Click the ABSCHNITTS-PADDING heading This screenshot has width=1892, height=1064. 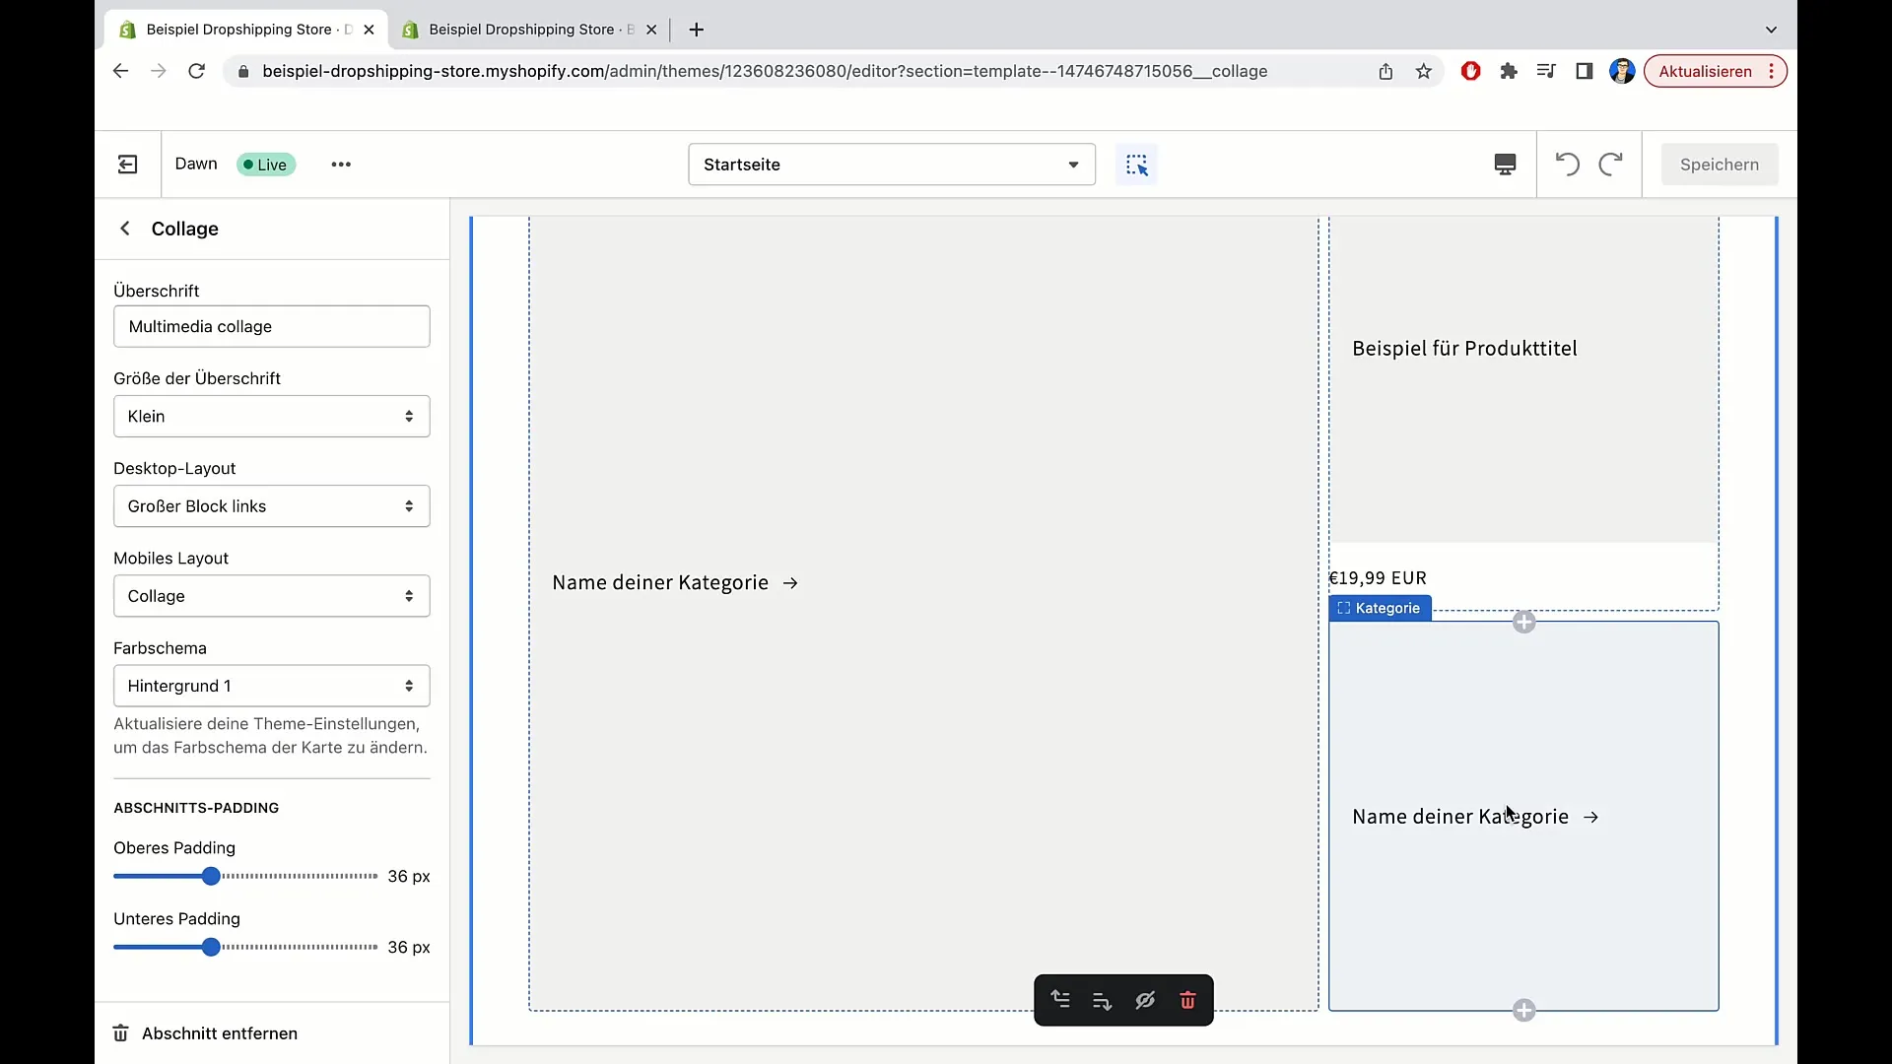point(196,808)
